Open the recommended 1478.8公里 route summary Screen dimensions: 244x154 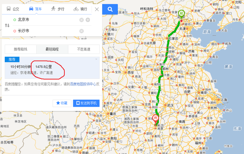tap(52, 68)
